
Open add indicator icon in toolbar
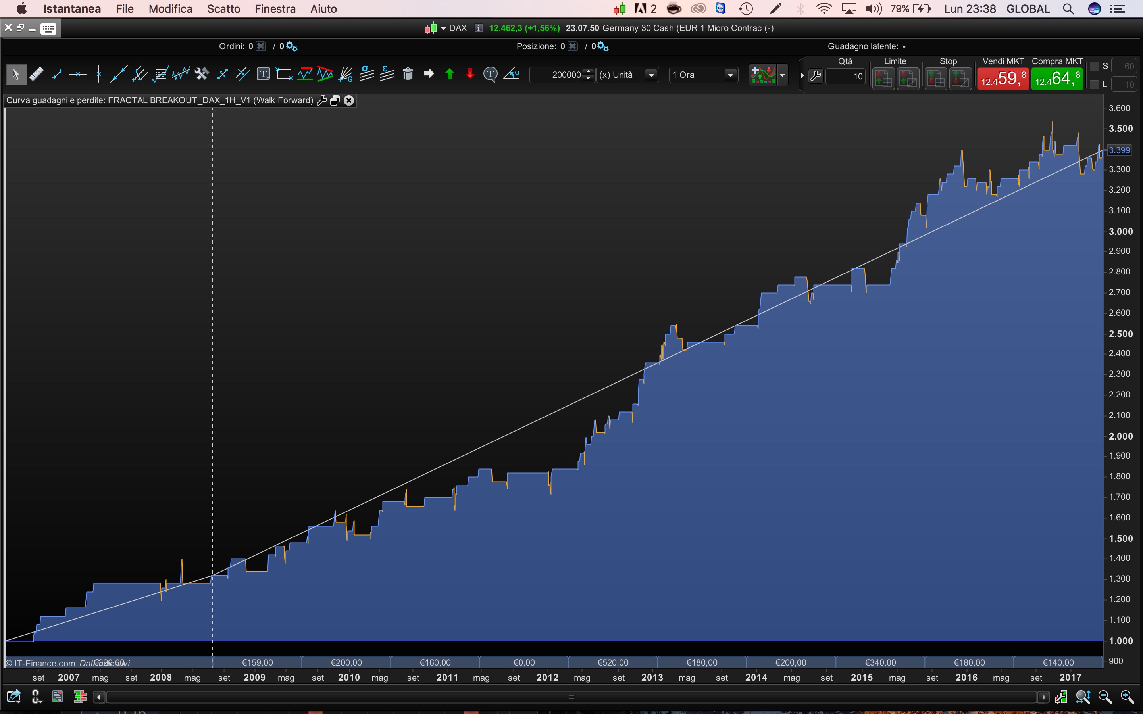762,75
